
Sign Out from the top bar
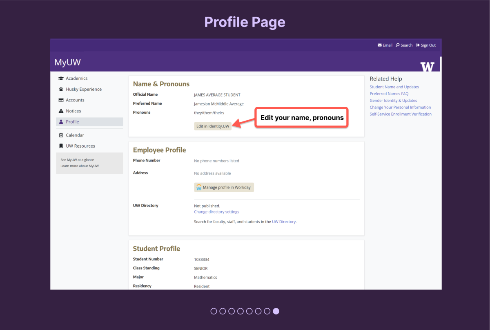point(426,45)
